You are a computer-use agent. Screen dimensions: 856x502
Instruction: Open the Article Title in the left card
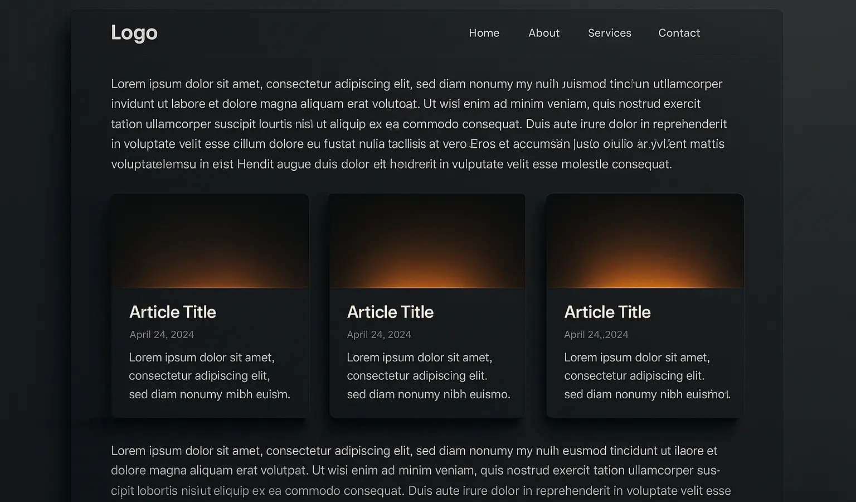[x=173, y=312]
